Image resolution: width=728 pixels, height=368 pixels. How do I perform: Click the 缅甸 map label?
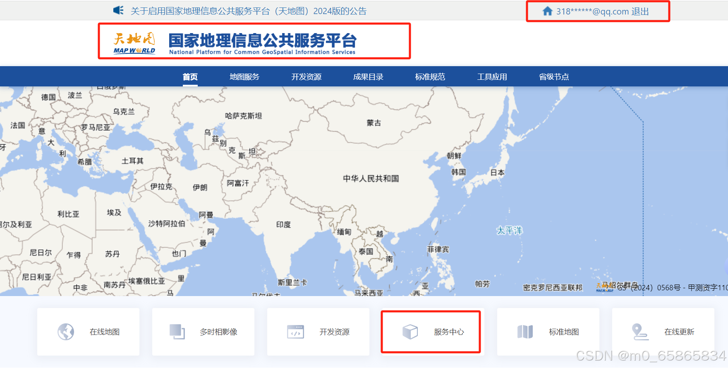point(344,232)
